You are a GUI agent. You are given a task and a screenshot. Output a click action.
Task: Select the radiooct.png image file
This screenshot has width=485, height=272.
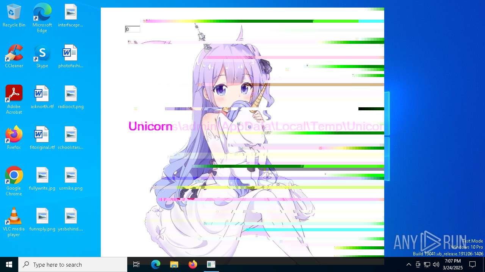[70, 97]
